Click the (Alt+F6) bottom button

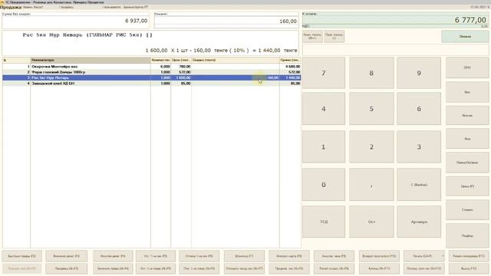pyautogui.click(x=199, y=268)
